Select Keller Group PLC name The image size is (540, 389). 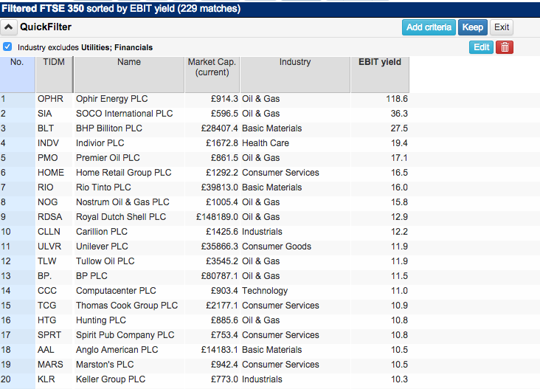coord(111,379)
